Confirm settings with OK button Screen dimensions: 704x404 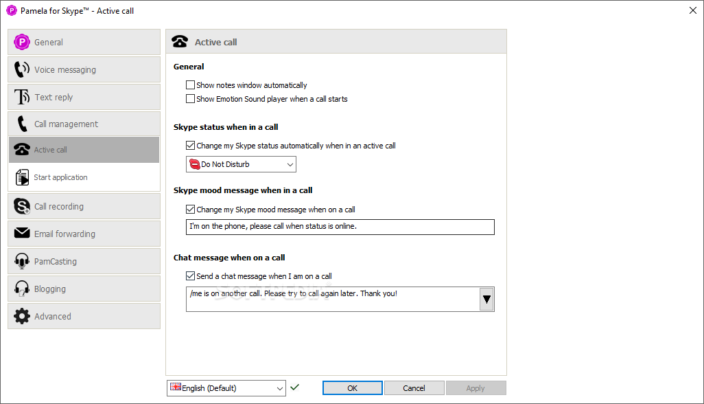[x=353, y=388]
